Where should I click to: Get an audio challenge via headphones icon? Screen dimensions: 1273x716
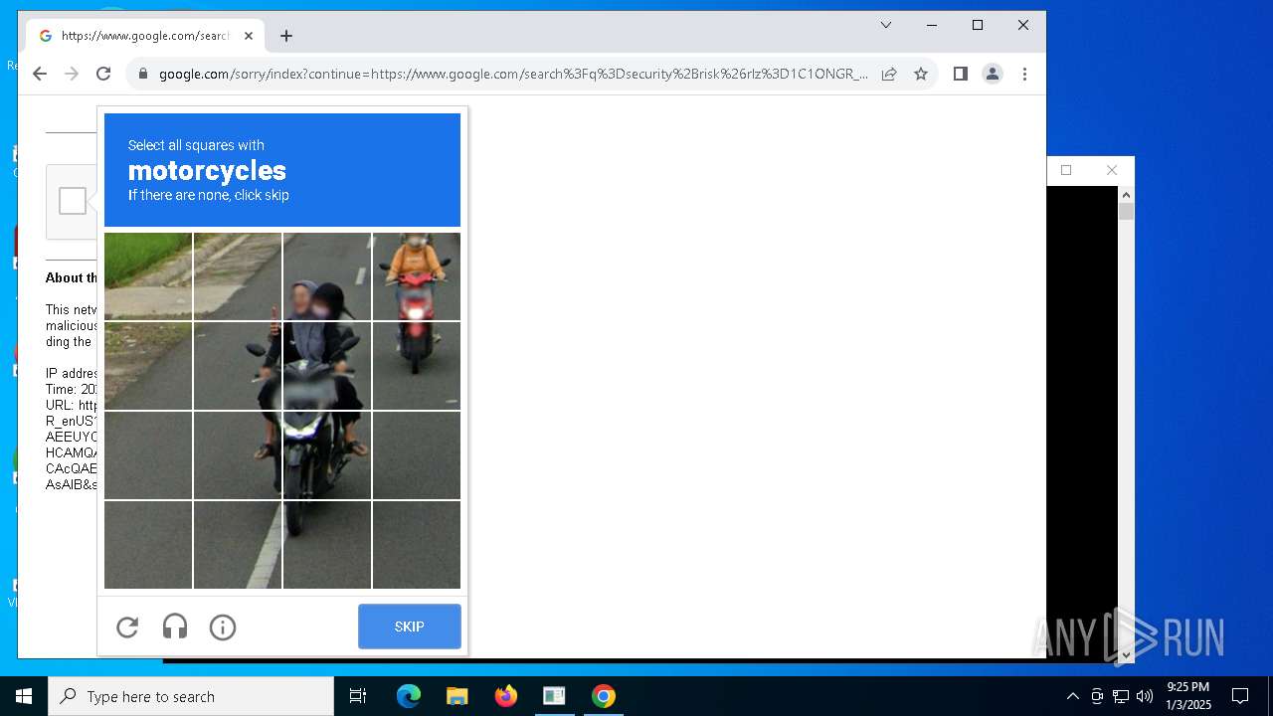click(x=175, y=626)
